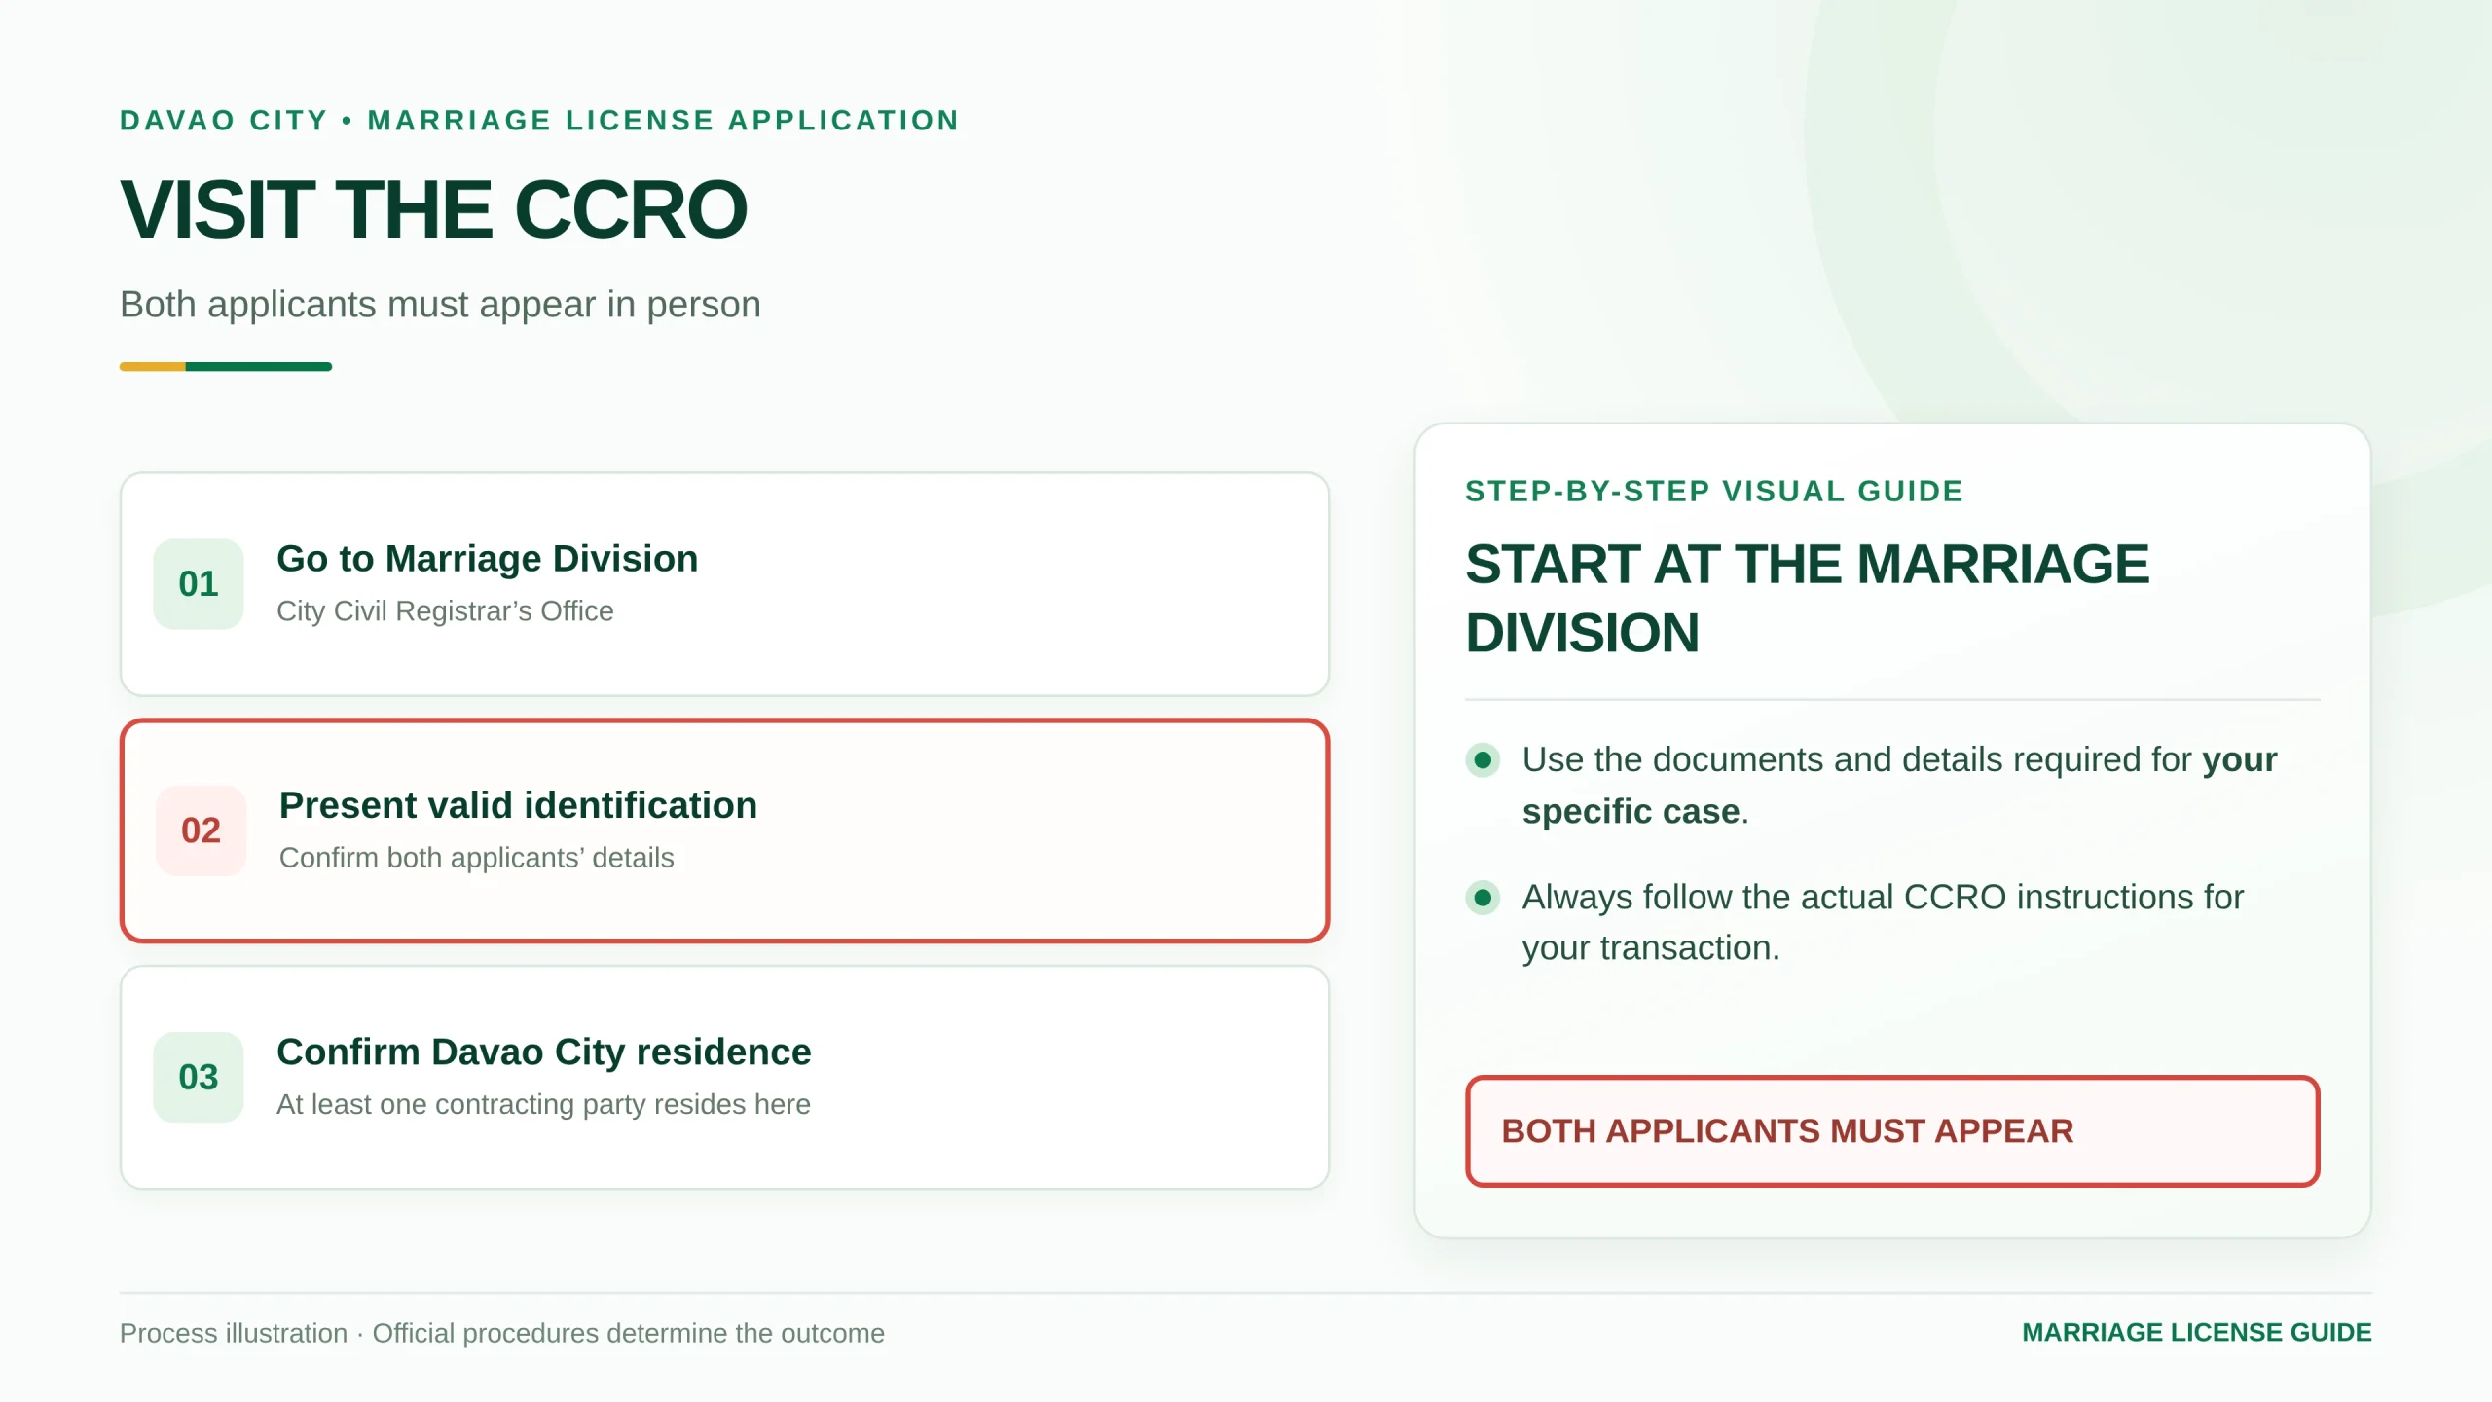The image size is (2492, 1402).
Task: Click 'DAVAO CITY • MARRIAGE LICENSE APPLICATION' header
Action: 540,121
